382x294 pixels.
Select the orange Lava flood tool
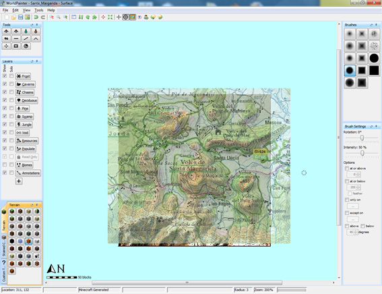(x=36, y=31)
